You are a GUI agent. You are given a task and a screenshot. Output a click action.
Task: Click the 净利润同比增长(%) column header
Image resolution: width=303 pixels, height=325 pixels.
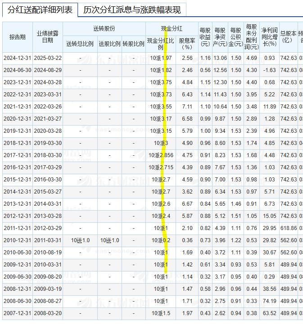tap(269, 36)
